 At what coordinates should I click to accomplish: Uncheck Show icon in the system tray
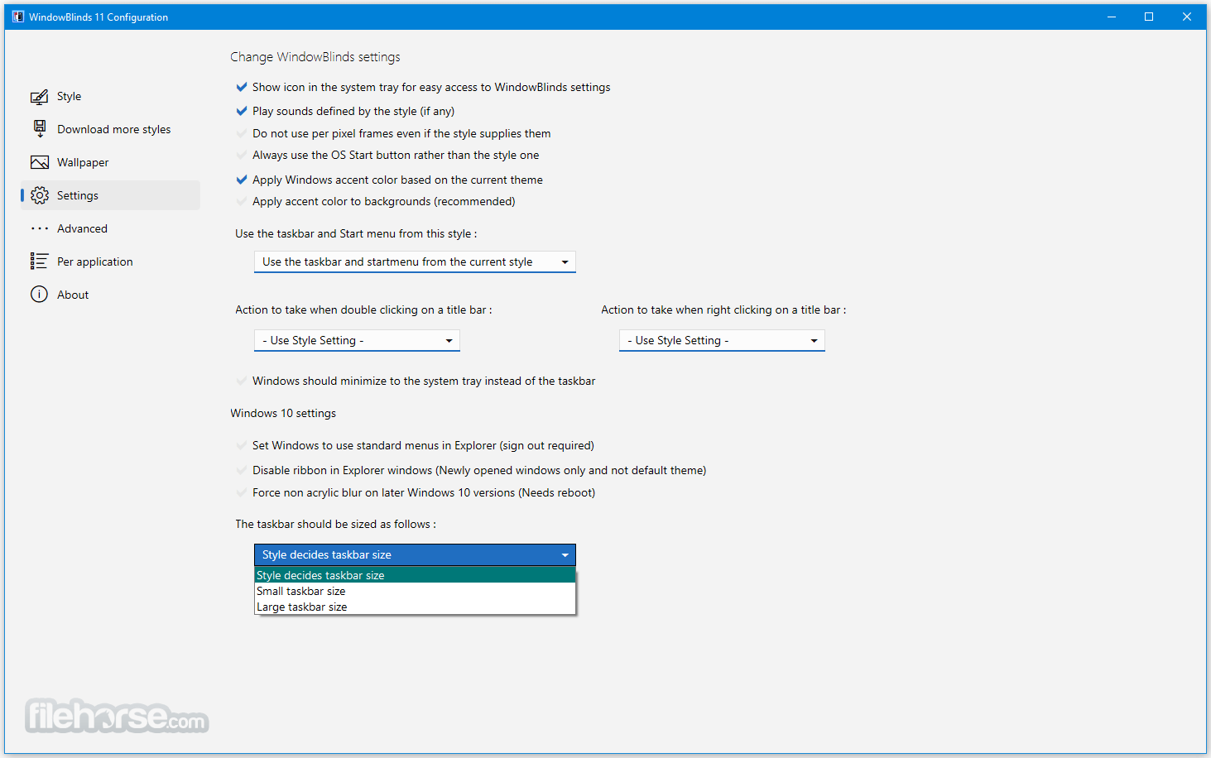tap(242, 87)
